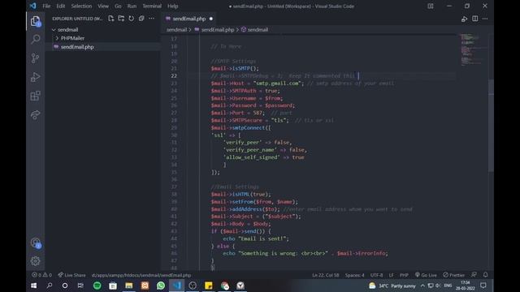520x292 pixels.
Task: Change encoding via UTF-8 in status bar
Action: pyautogui.click(x=376, y=275)
